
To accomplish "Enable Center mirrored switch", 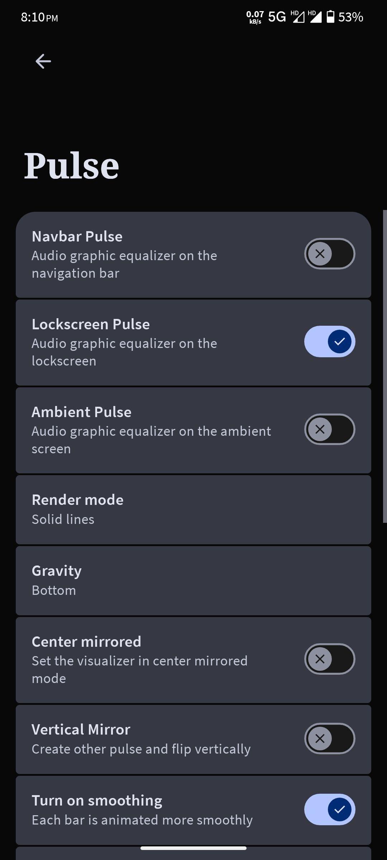I will [330, 659].
